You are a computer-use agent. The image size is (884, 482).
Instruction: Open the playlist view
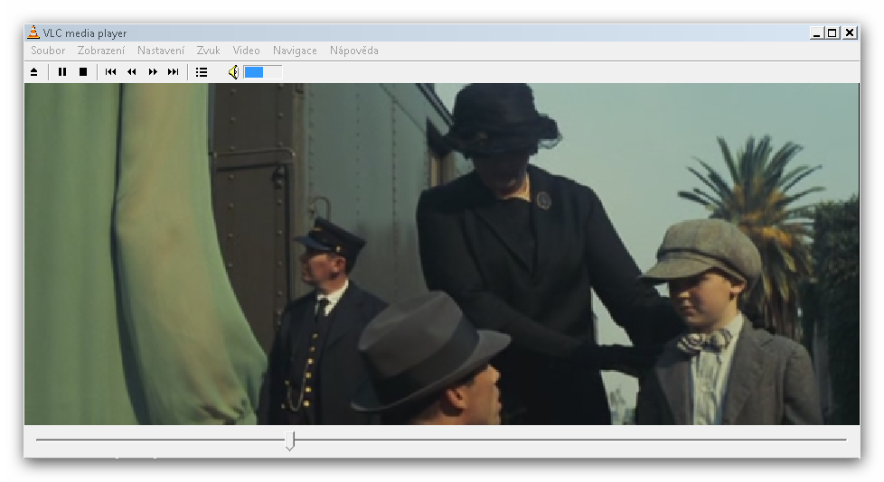click(202, 72)
